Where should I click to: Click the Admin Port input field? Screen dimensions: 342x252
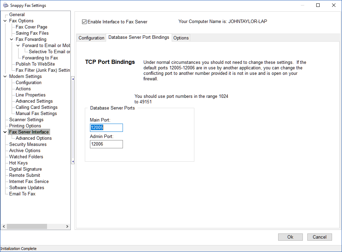coord(106,144)
